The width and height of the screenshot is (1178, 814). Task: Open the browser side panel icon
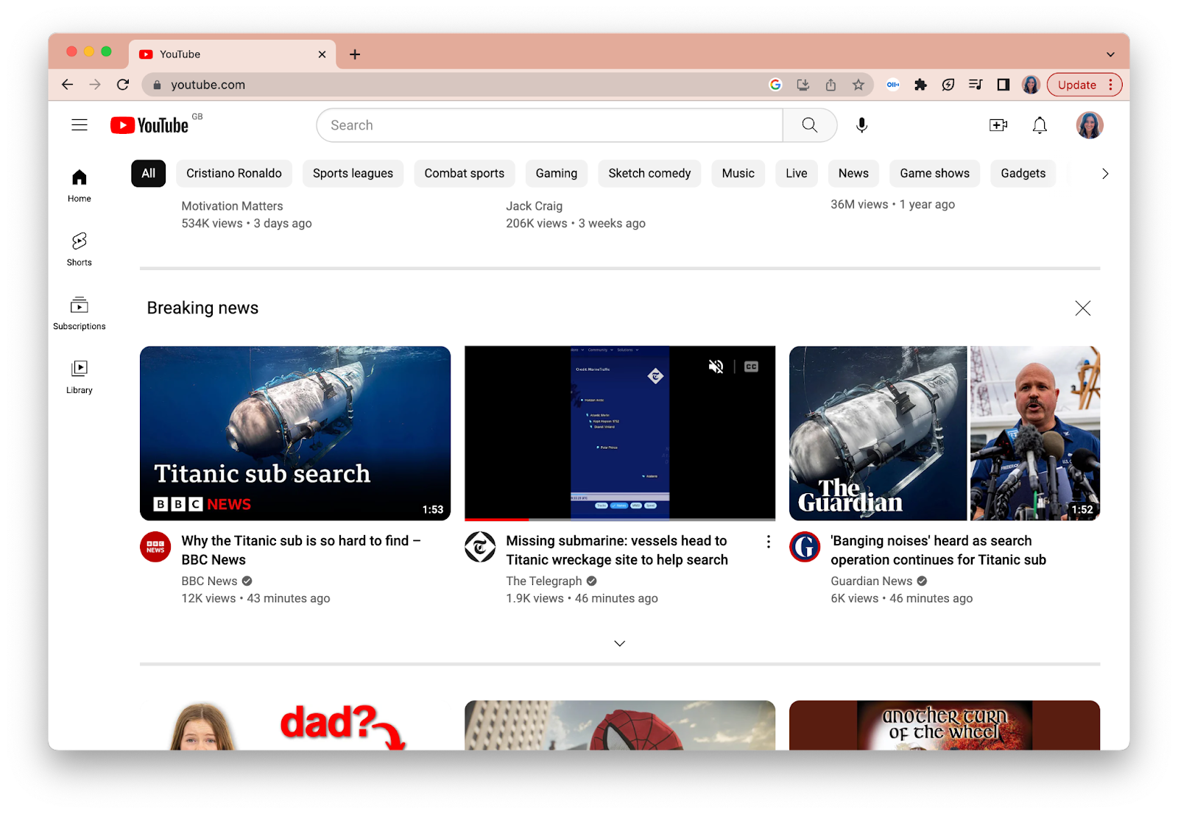pos(1003,85)
